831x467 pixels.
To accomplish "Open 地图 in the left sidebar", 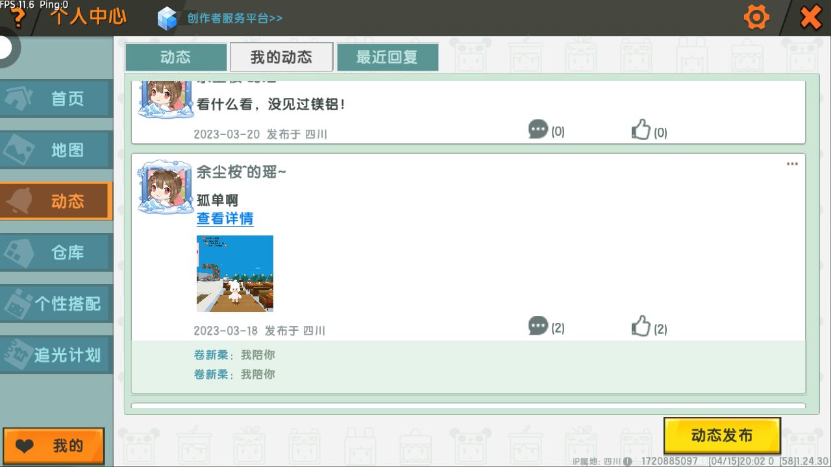I will point(56,150).
